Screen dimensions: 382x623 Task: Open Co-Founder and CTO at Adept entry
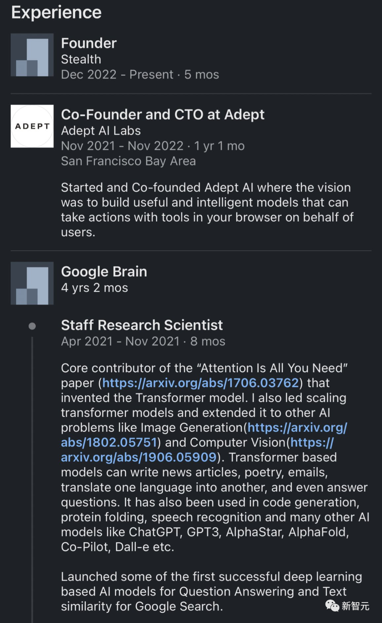click(x=163, y=115)
